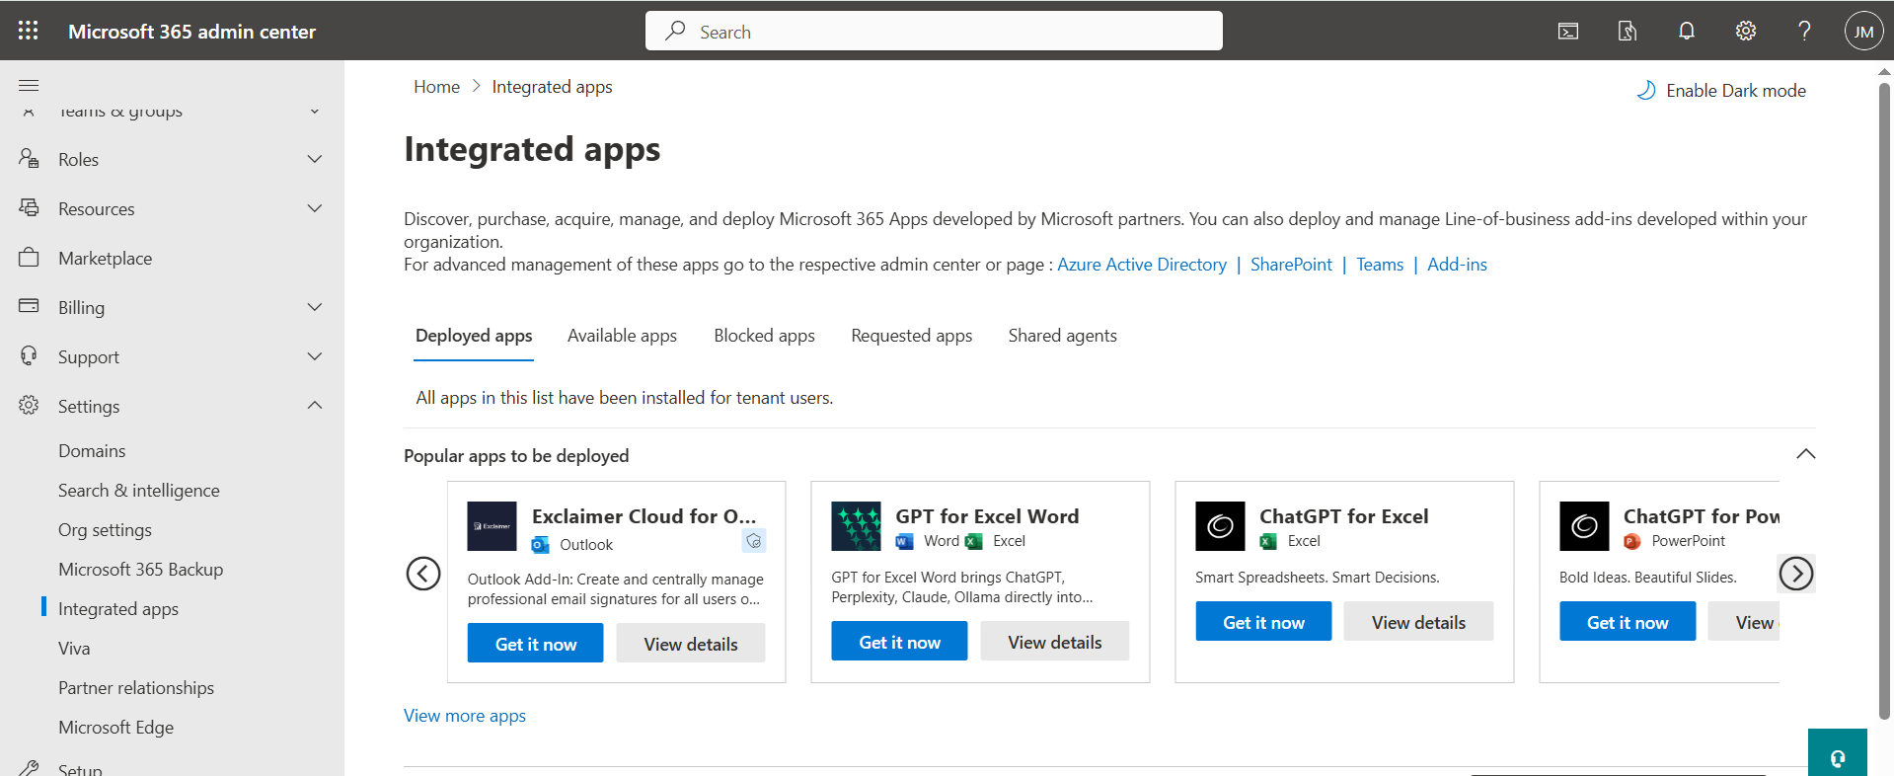
Task: Expand the Roles section
Action: pos(315,159)
